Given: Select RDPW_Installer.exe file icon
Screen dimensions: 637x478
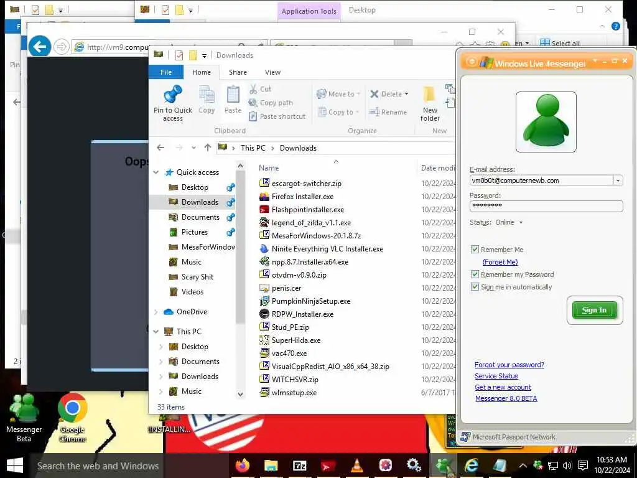Looking at the screenshot, I should click(x=264, y=314).
